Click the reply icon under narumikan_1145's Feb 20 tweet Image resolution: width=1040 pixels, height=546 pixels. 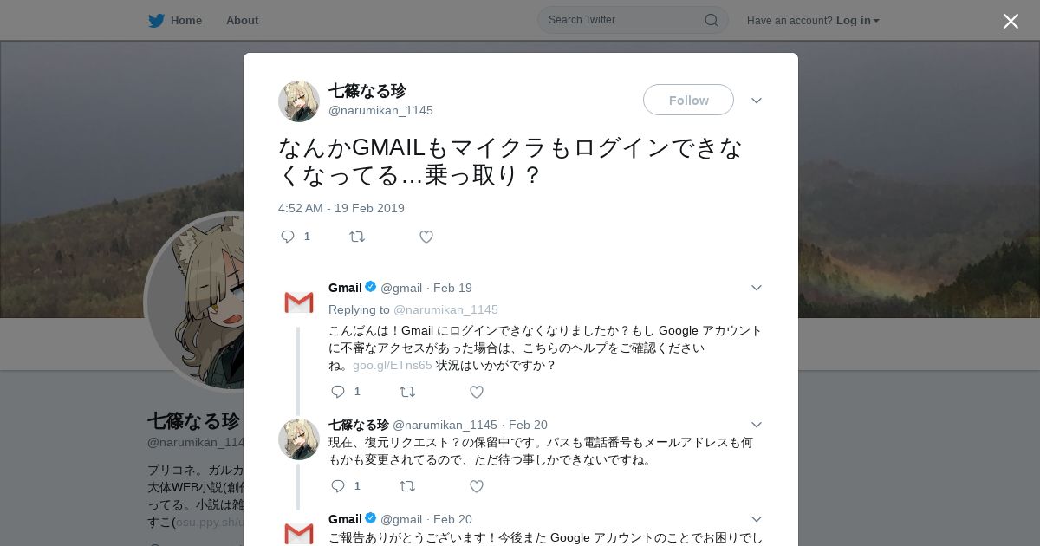pyautogui.click(x=338, y=486)
